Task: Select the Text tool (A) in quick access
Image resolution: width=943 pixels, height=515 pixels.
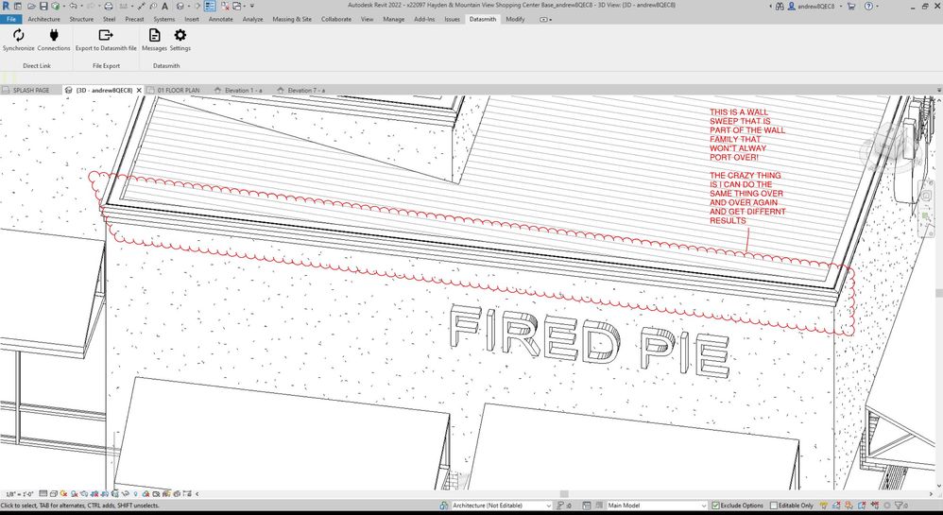Action: (x=164, y=6)
